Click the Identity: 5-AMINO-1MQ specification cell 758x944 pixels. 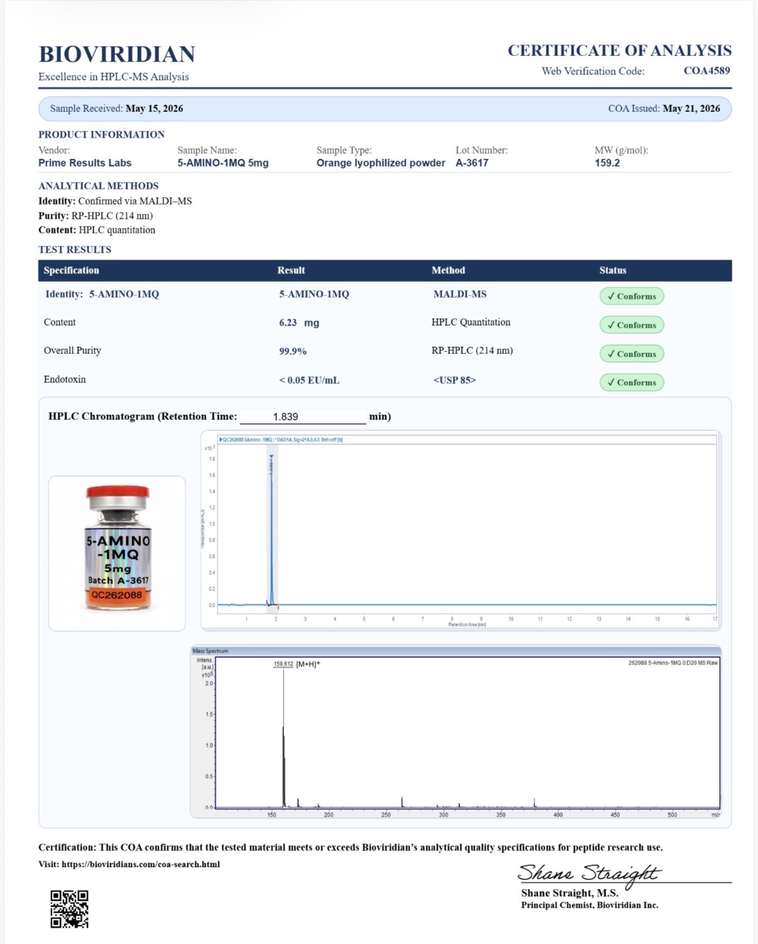(x=102, y=294)
